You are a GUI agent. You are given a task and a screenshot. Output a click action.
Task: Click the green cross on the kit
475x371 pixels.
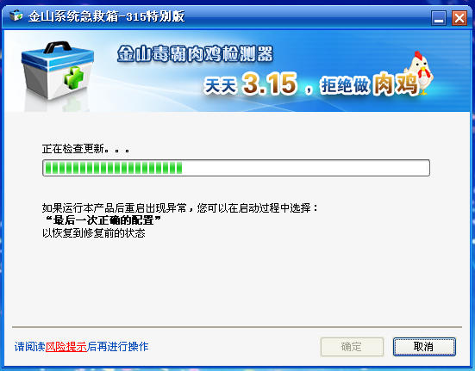73,77
